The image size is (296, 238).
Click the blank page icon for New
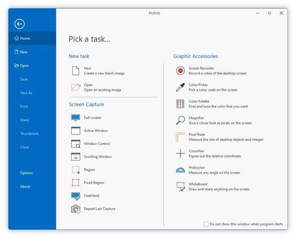[x=76, y=70]
